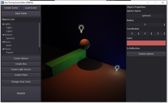Click the Sphere Name field Sphere0
This screenshot has width=168, height=103.
[146, 16]
